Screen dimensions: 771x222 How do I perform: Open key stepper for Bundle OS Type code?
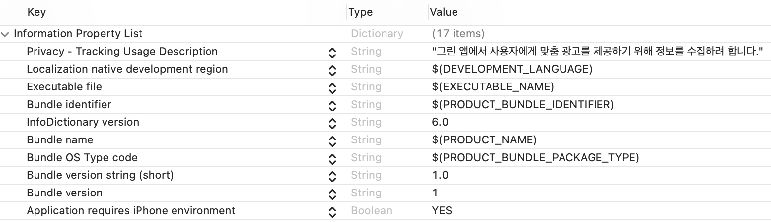tap(332, 159)
